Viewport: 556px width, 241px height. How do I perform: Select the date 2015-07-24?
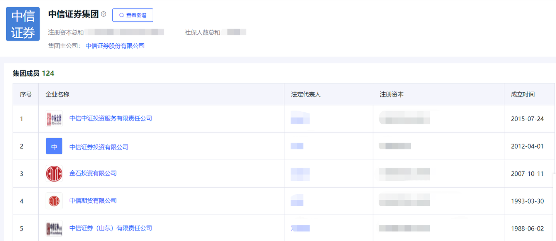click(527, 119)
